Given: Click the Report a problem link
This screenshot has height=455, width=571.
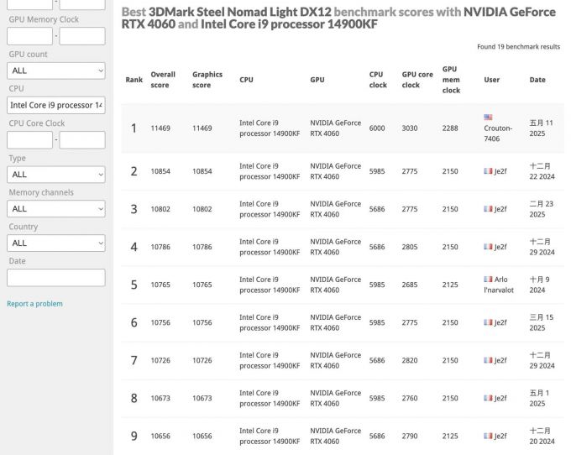Looking at the screenshot, I should [x=35, y=304].
